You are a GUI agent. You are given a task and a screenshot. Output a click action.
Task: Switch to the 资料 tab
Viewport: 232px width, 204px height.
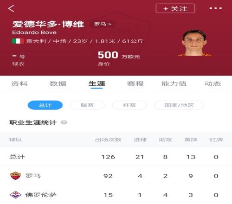click(x=19, y=84)
